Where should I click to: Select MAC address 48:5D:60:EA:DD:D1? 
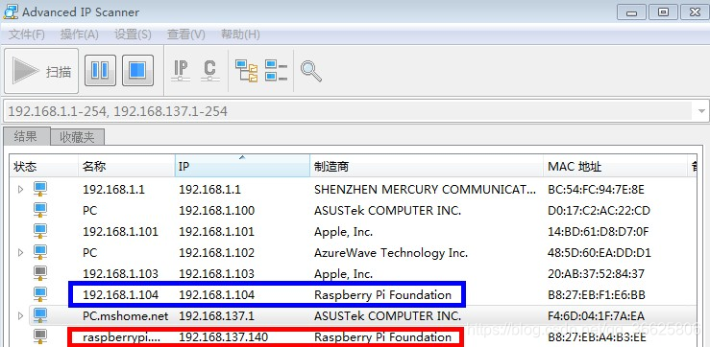pyautogui.click(x=600, y=252)
